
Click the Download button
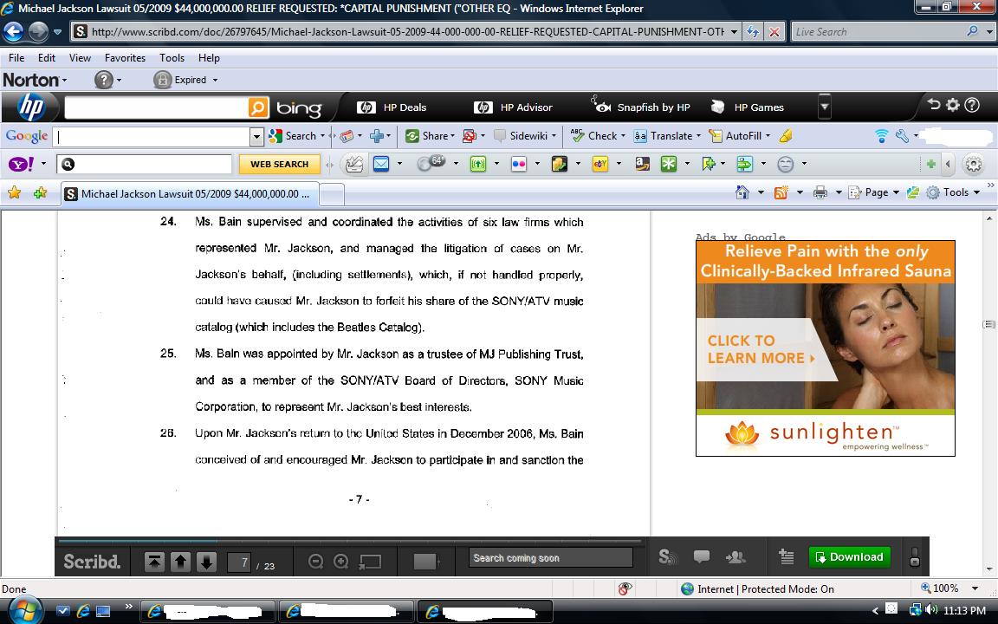pyautogui.click(x=850, y=557)
